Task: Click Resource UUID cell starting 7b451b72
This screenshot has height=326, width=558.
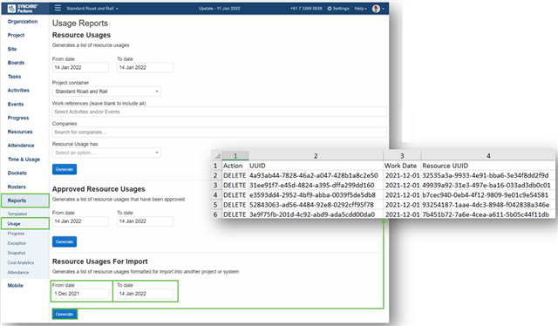Action: (x=488, y=214)
